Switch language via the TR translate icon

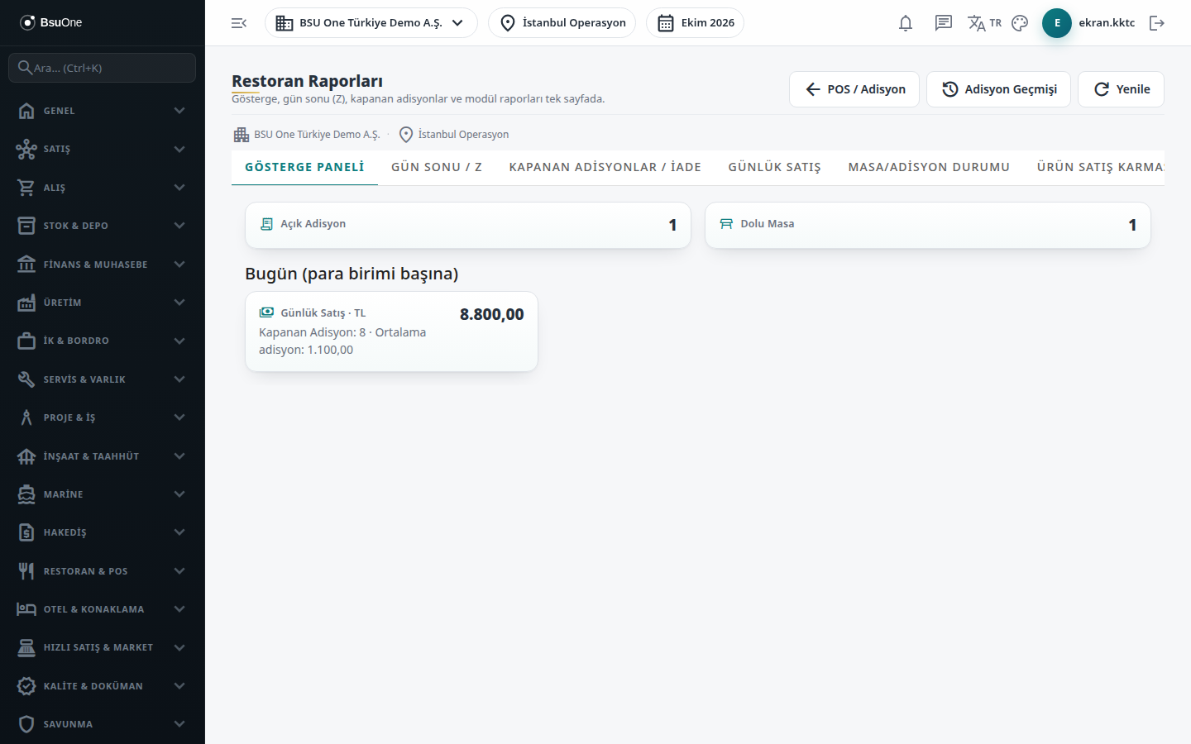click(x=984, y=23)
